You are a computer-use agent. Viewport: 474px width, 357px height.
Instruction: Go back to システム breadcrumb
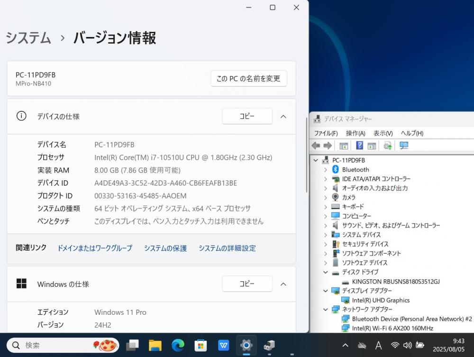coord(28,38)
